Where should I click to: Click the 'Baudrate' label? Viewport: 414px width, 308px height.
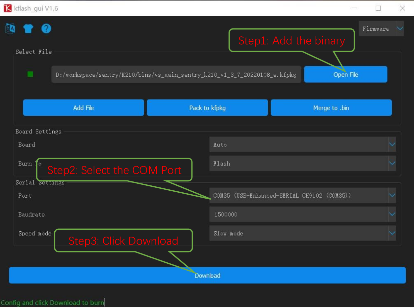[x=31, y=214]
